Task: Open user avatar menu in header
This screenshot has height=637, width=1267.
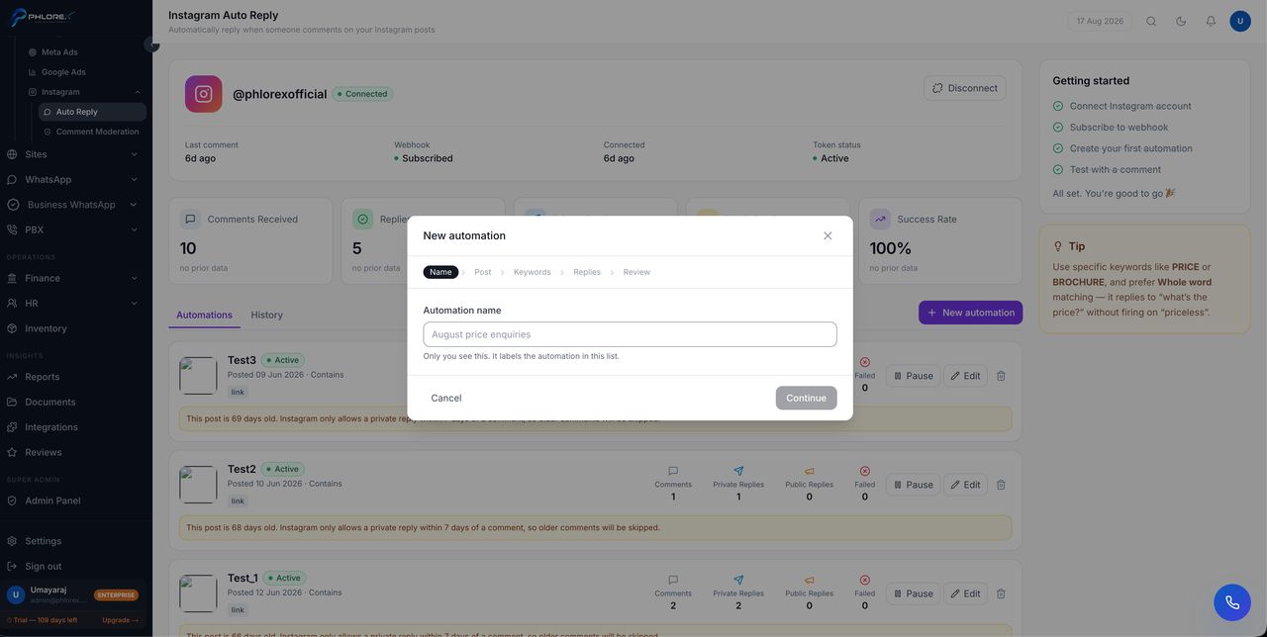Action: point(1240,21)
